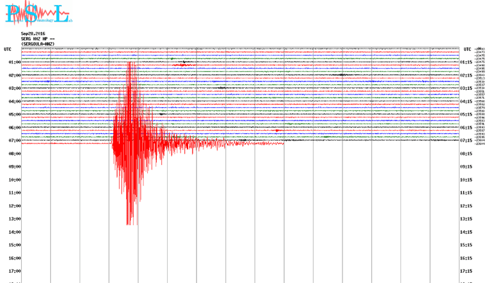Click the 07:00 time label on left axis

[14, 140]
